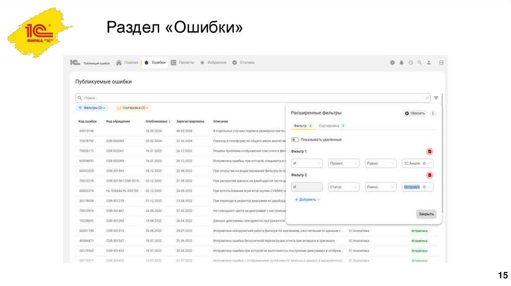511x286 pixels.
Task: Select error code 10238851
Action: coord(86,221)
